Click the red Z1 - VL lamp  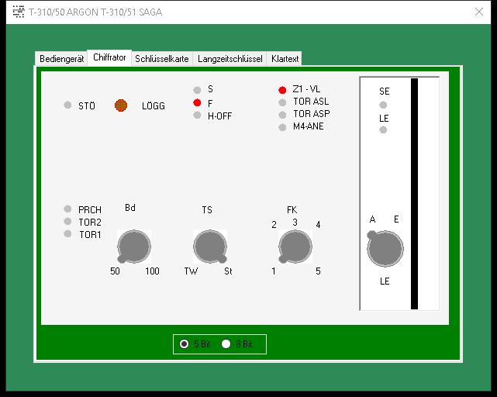[x=282, y=90]
